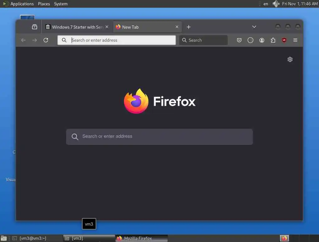Open the Firefox account icon

tap(262, 40)
